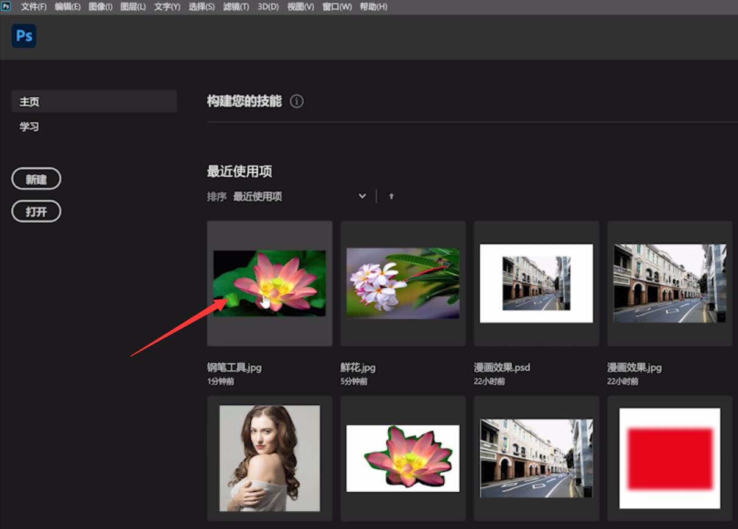The image size is (738, 529).
Task: Open the 滤镜(T) menu
Action: pos(236,7)
